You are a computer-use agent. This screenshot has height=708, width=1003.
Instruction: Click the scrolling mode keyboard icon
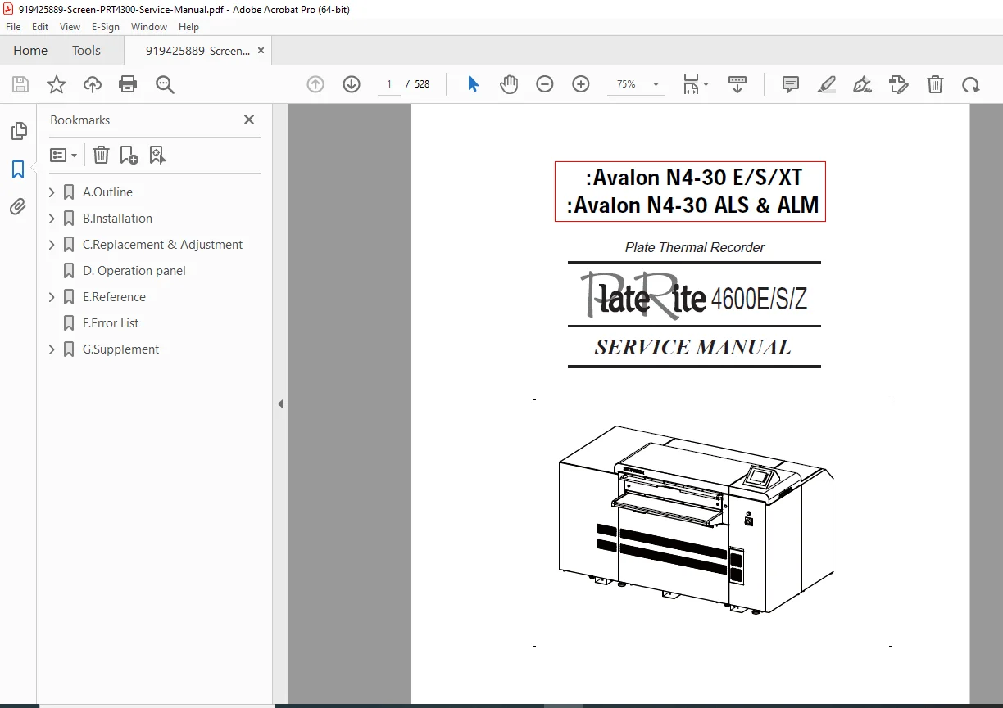pyautogui.click(x=737, y=84)
